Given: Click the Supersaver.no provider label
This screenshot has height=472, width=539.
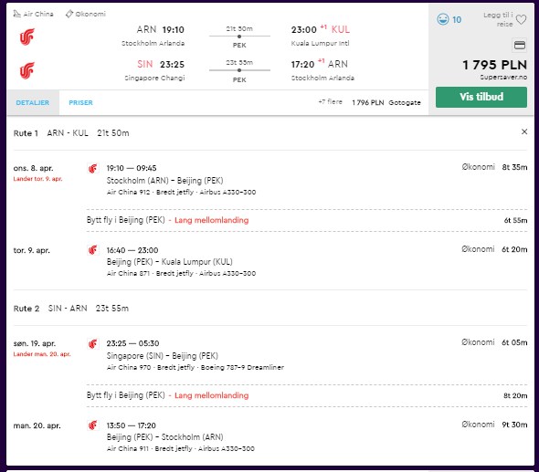Looking at the screenshot, I should coord(503,78).
